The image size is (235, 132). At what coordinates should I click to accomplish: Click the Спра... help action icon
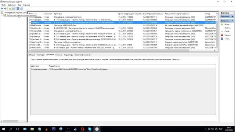point(222,38)
